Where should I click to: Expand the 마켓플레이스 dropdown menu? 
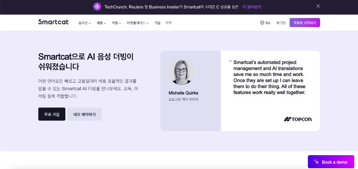coord(138,23)
